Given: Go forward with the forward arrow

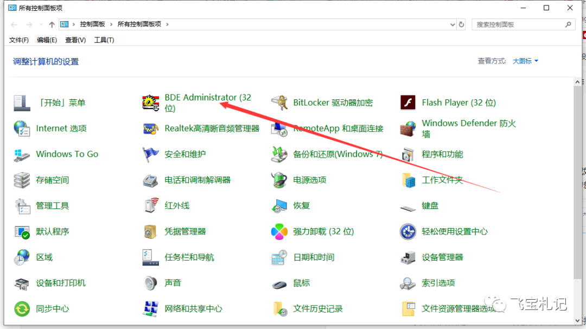Looking at the screenshot, I should coord(29,24).
